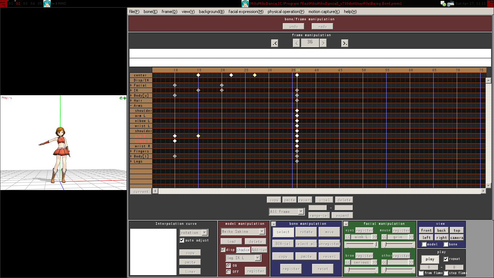
Task: Expand the Legs bone group
Action: [131, 161]
